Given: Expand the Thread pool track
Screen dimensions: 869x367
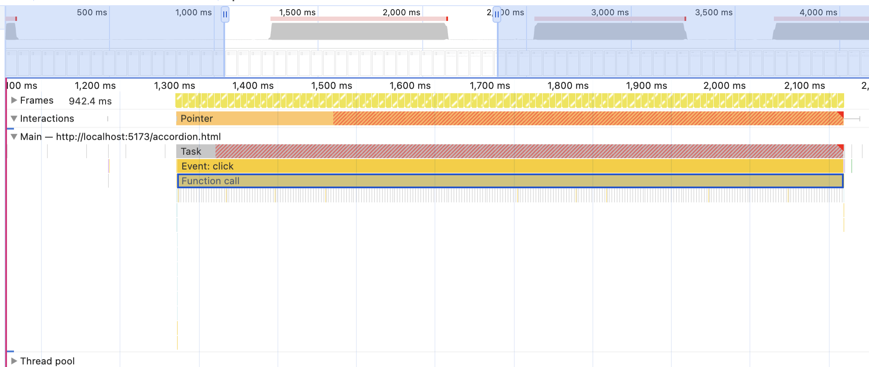Looking at the screenshot, I should [14, 361].
